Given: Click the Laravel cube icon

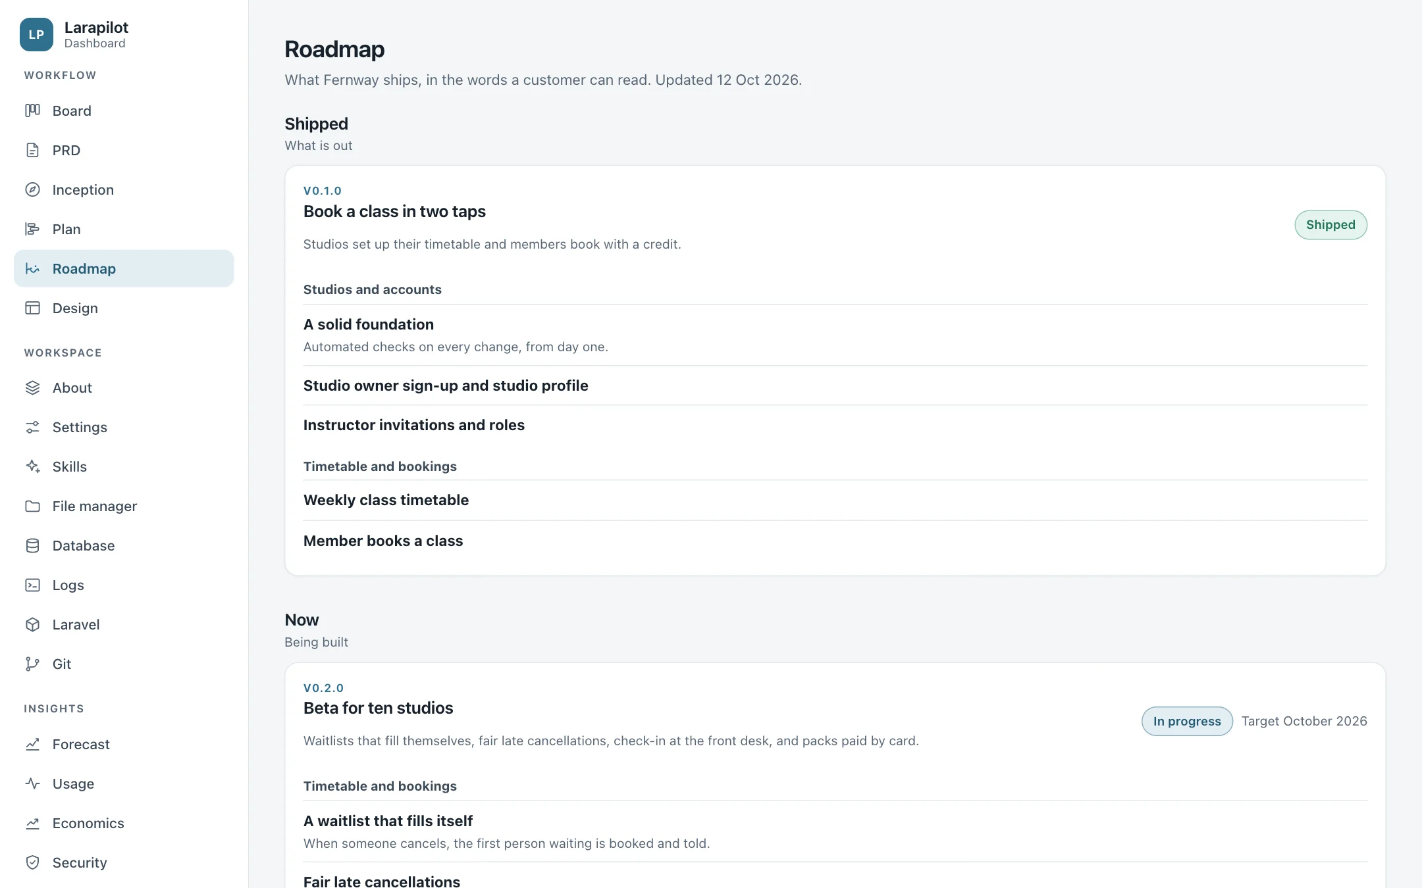Looking at the screenshot, I should pyautogui.click(x=32, y=624).
